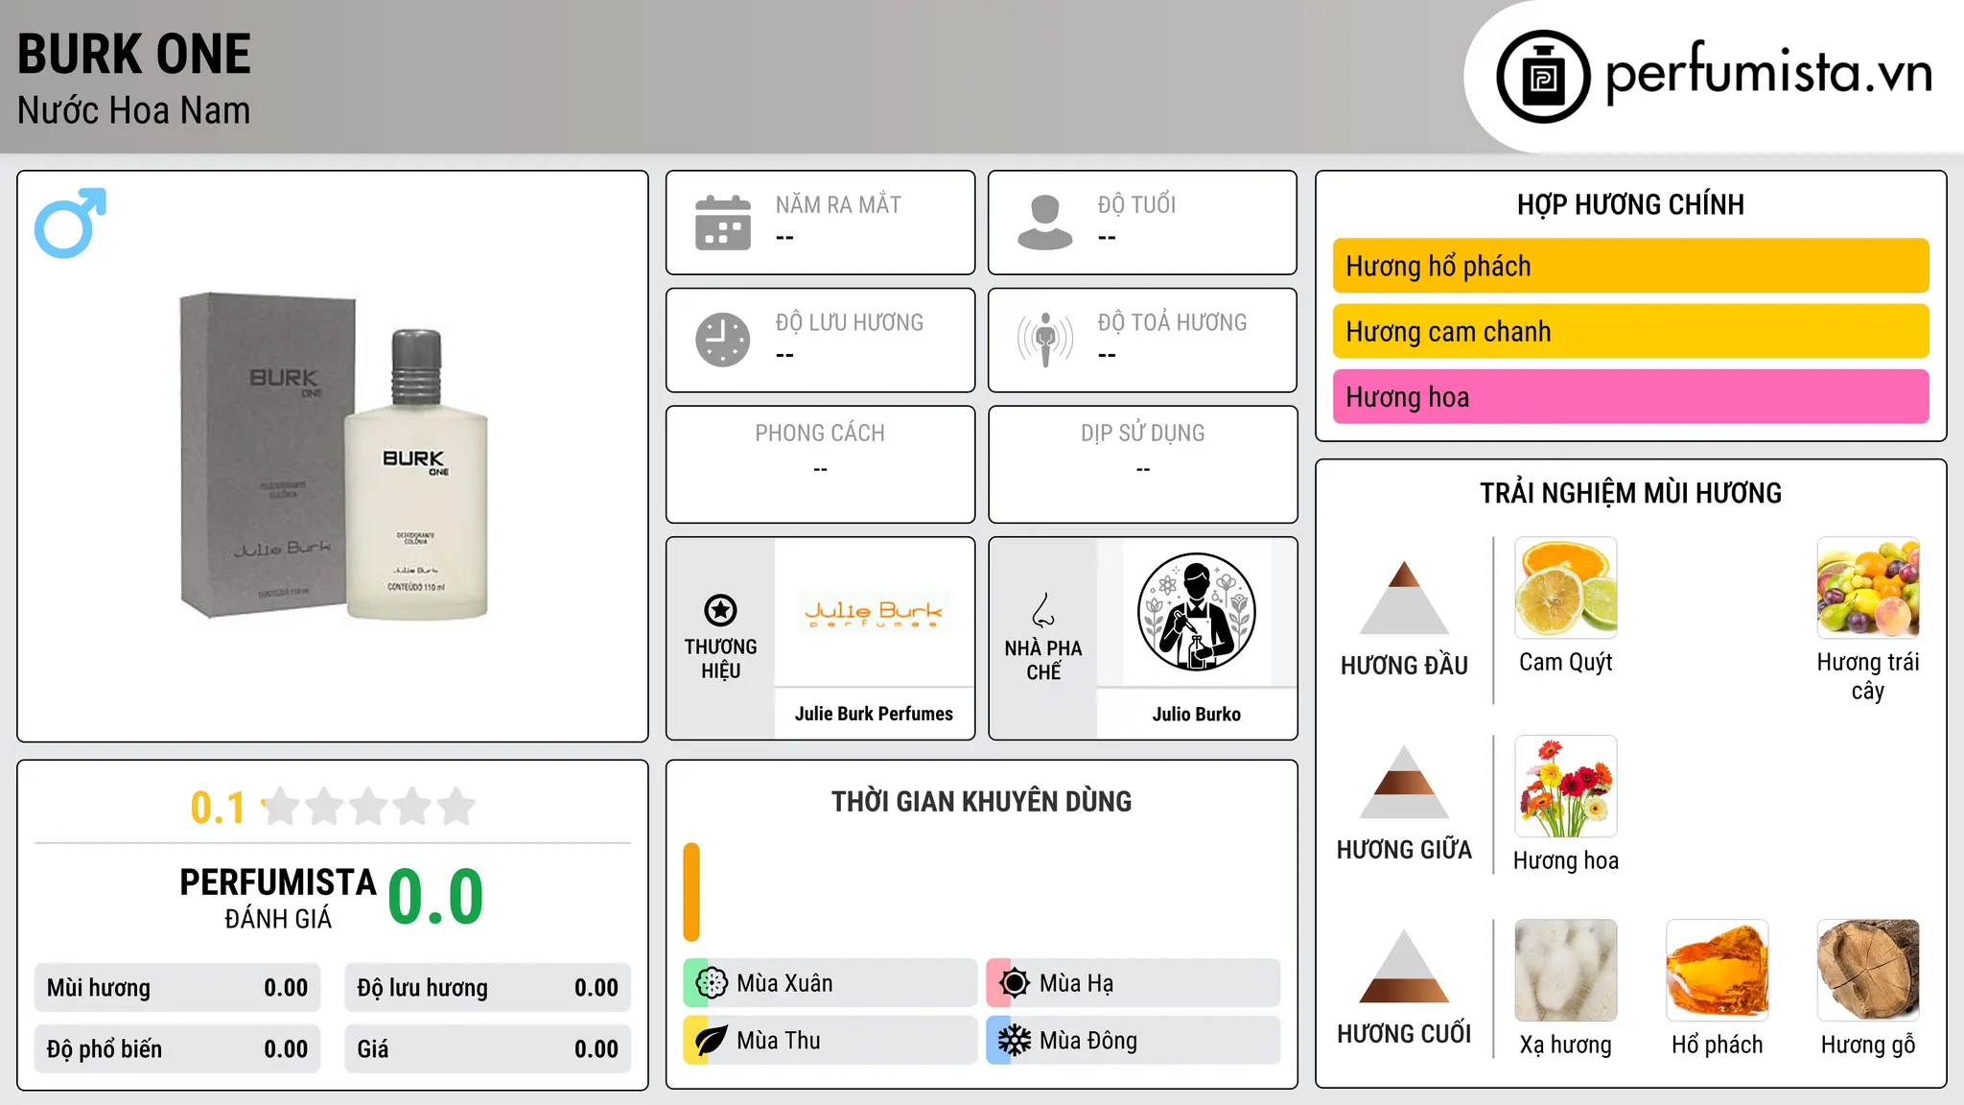The width and height of the screenshot is (1964, 1105).
Task: Click the 0.1 rating number
Action: [218, 808]
